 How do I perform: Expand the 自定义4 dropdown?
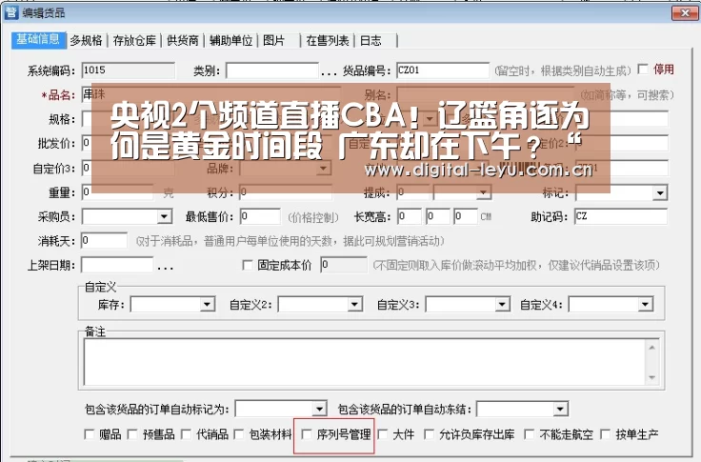tap(645, 305)
